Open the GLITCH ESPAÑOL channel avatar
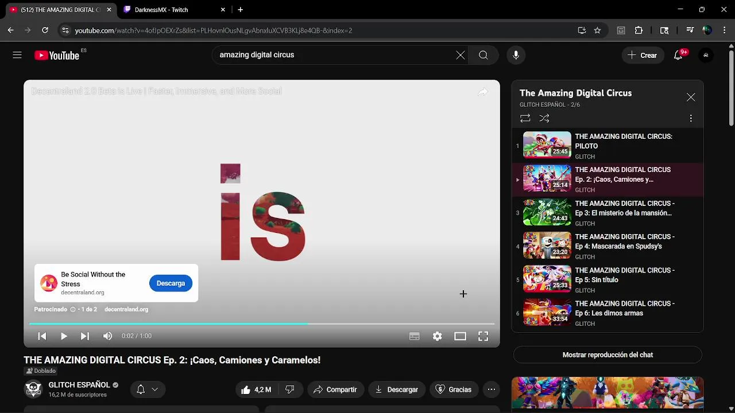 tap(33, 389)
